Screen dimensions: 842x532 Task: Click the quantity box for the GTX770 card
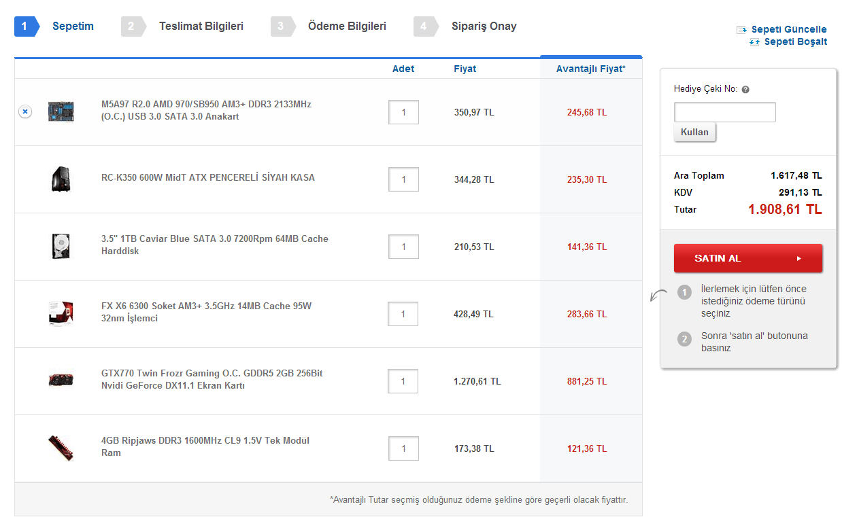tap(403, 381)
